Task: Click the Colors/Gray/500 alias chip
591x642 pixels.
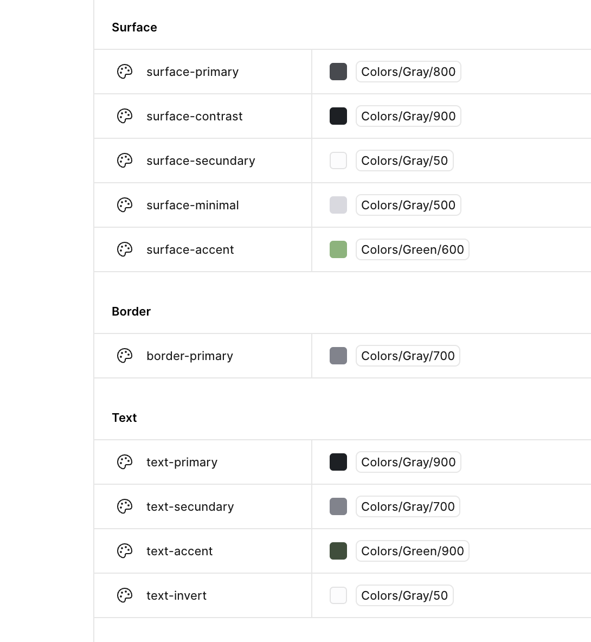Action: (x=408, y=205)
